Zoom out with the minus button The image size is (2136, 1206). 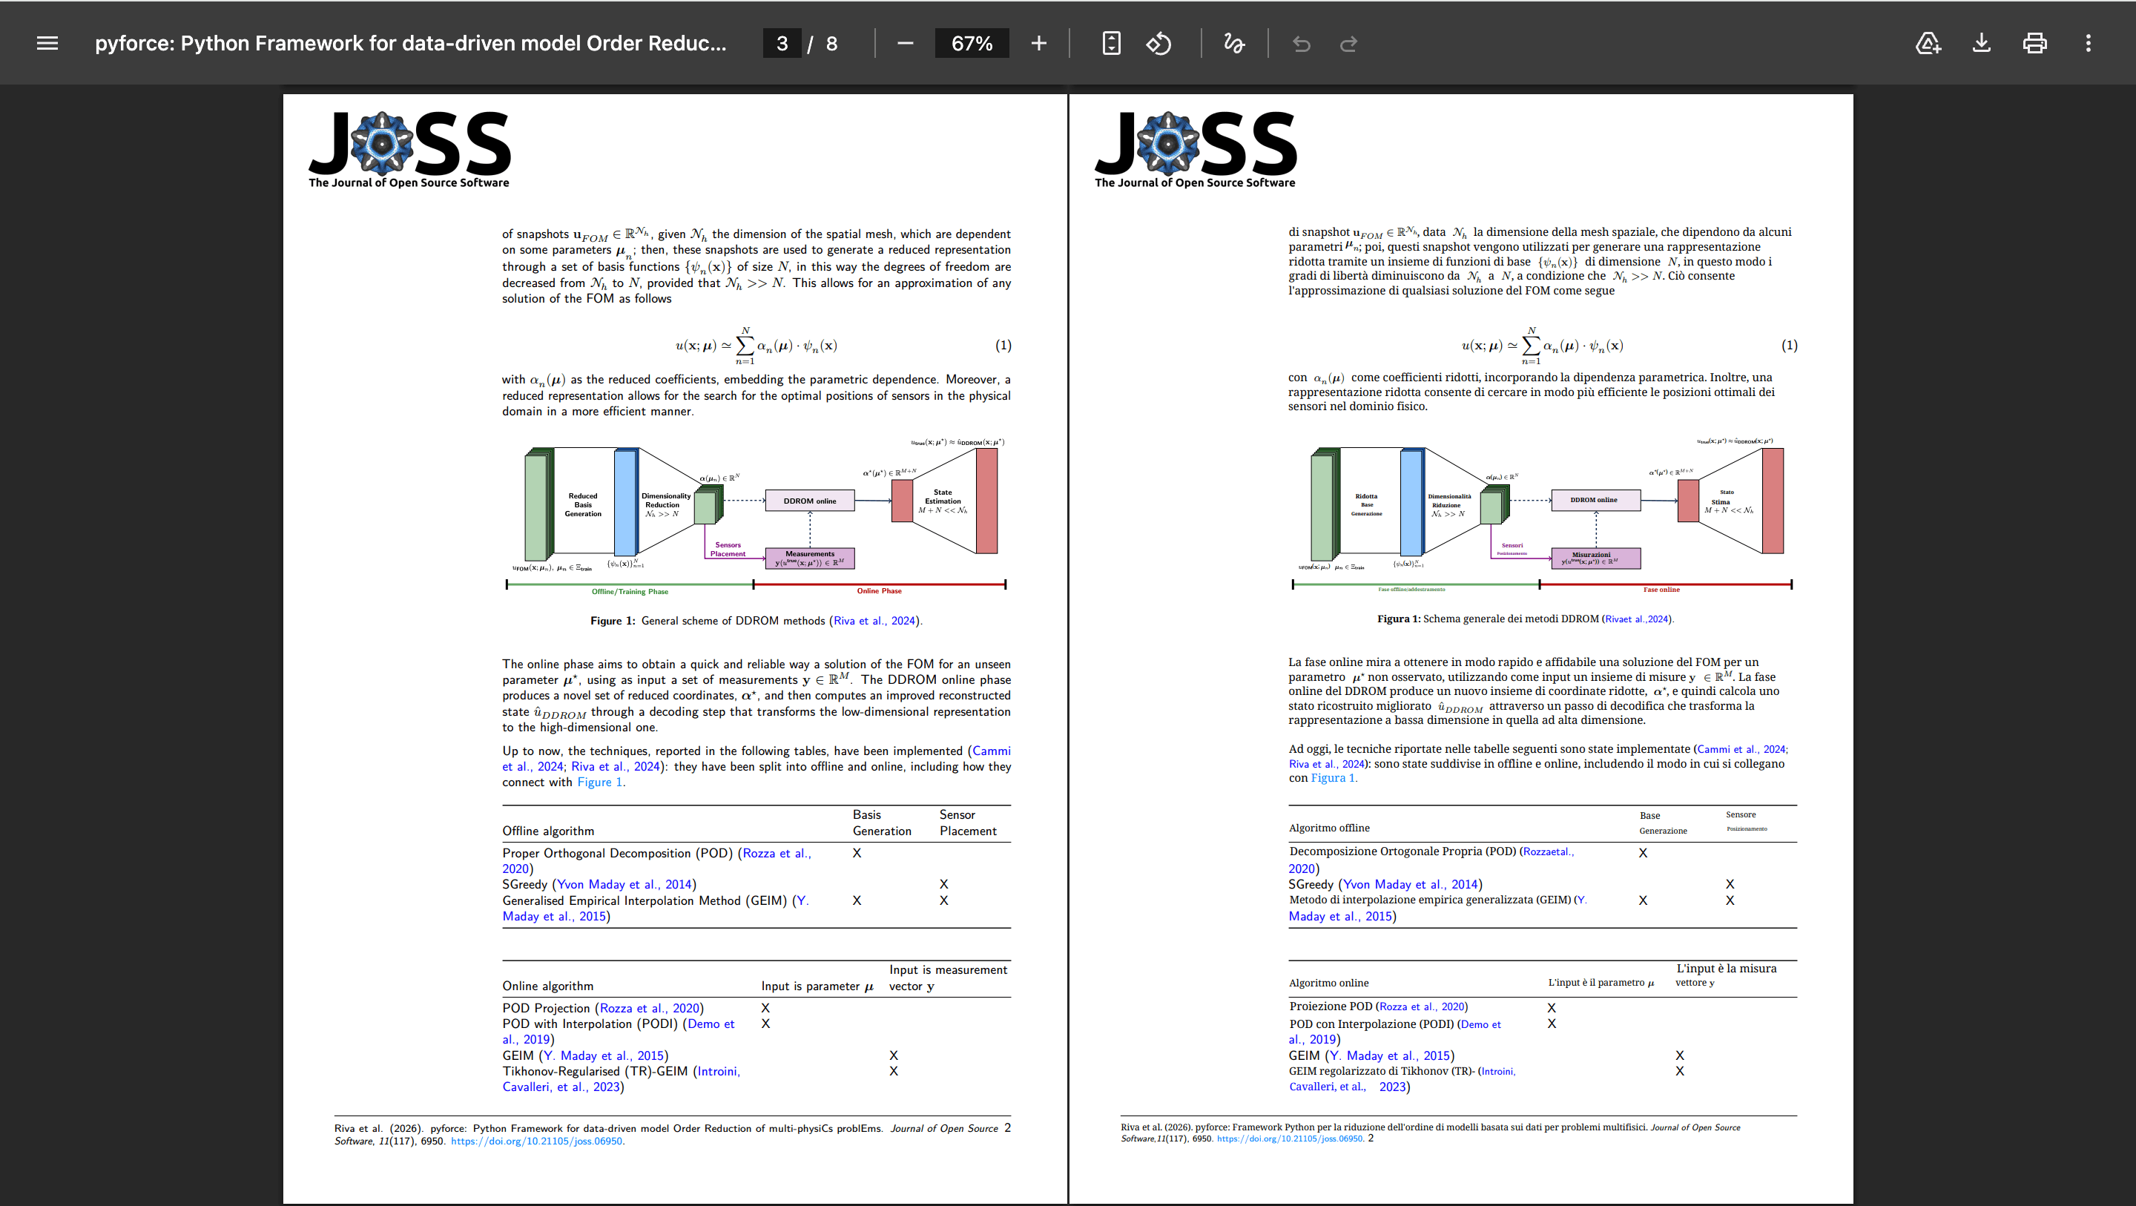click(905, 43)
